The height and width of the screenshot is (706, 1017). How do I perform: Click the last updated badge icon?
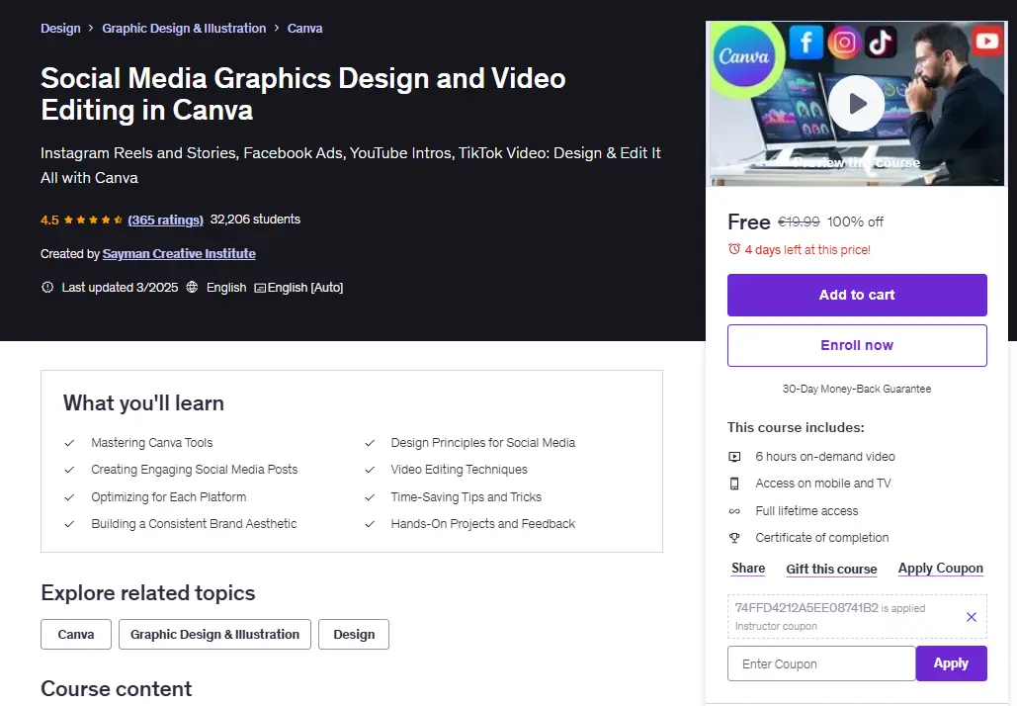[47, 287]
